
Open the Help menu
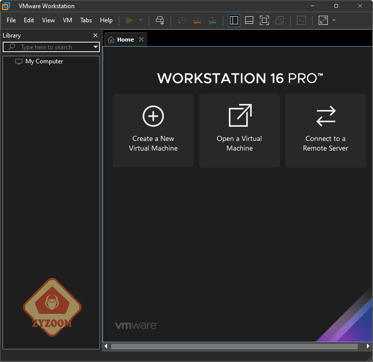pyautogui.click(x=106, y=20)
